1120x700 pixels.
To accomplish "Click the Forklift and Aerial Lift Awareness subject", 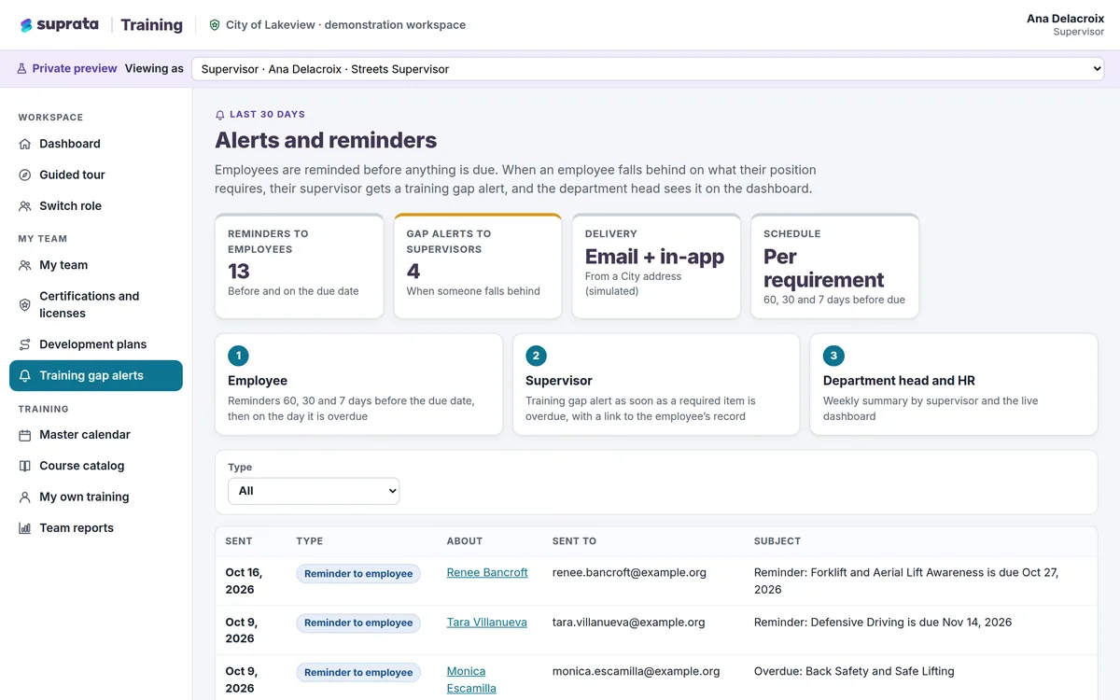I will click(906, 581).
